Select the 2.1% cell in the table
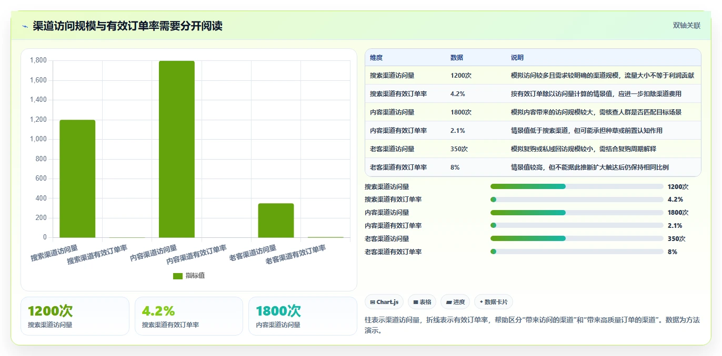This screenshot has width=722, height=356. pyautogui.click(x=458, y=131)
